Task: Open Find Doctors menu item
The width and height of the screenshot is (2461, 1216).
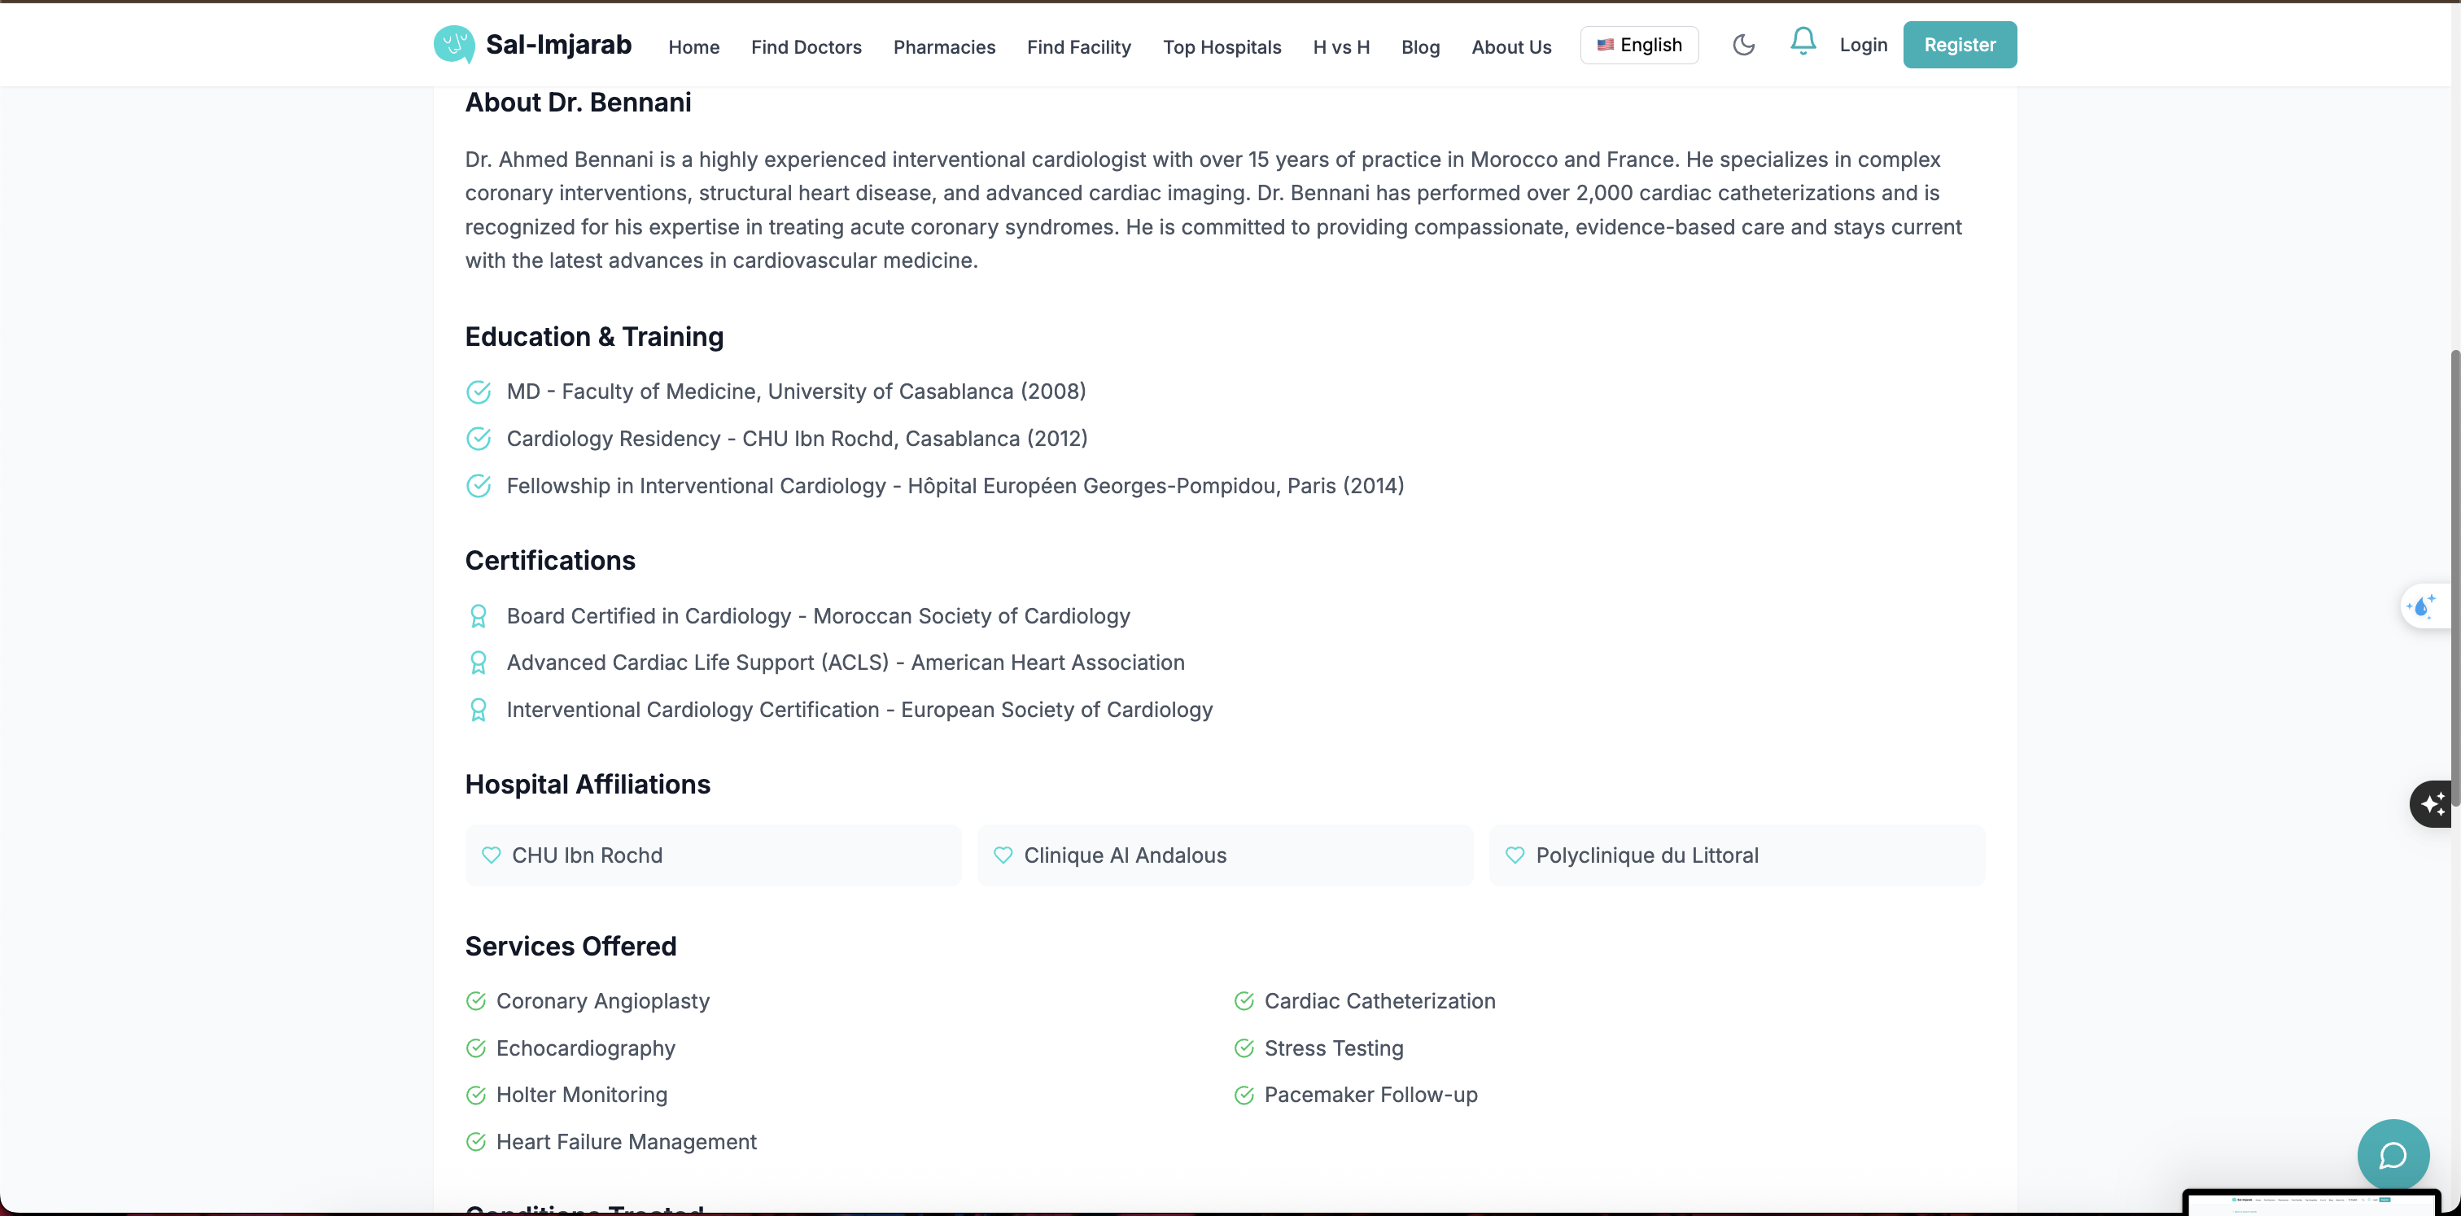Action: (806, 47)
